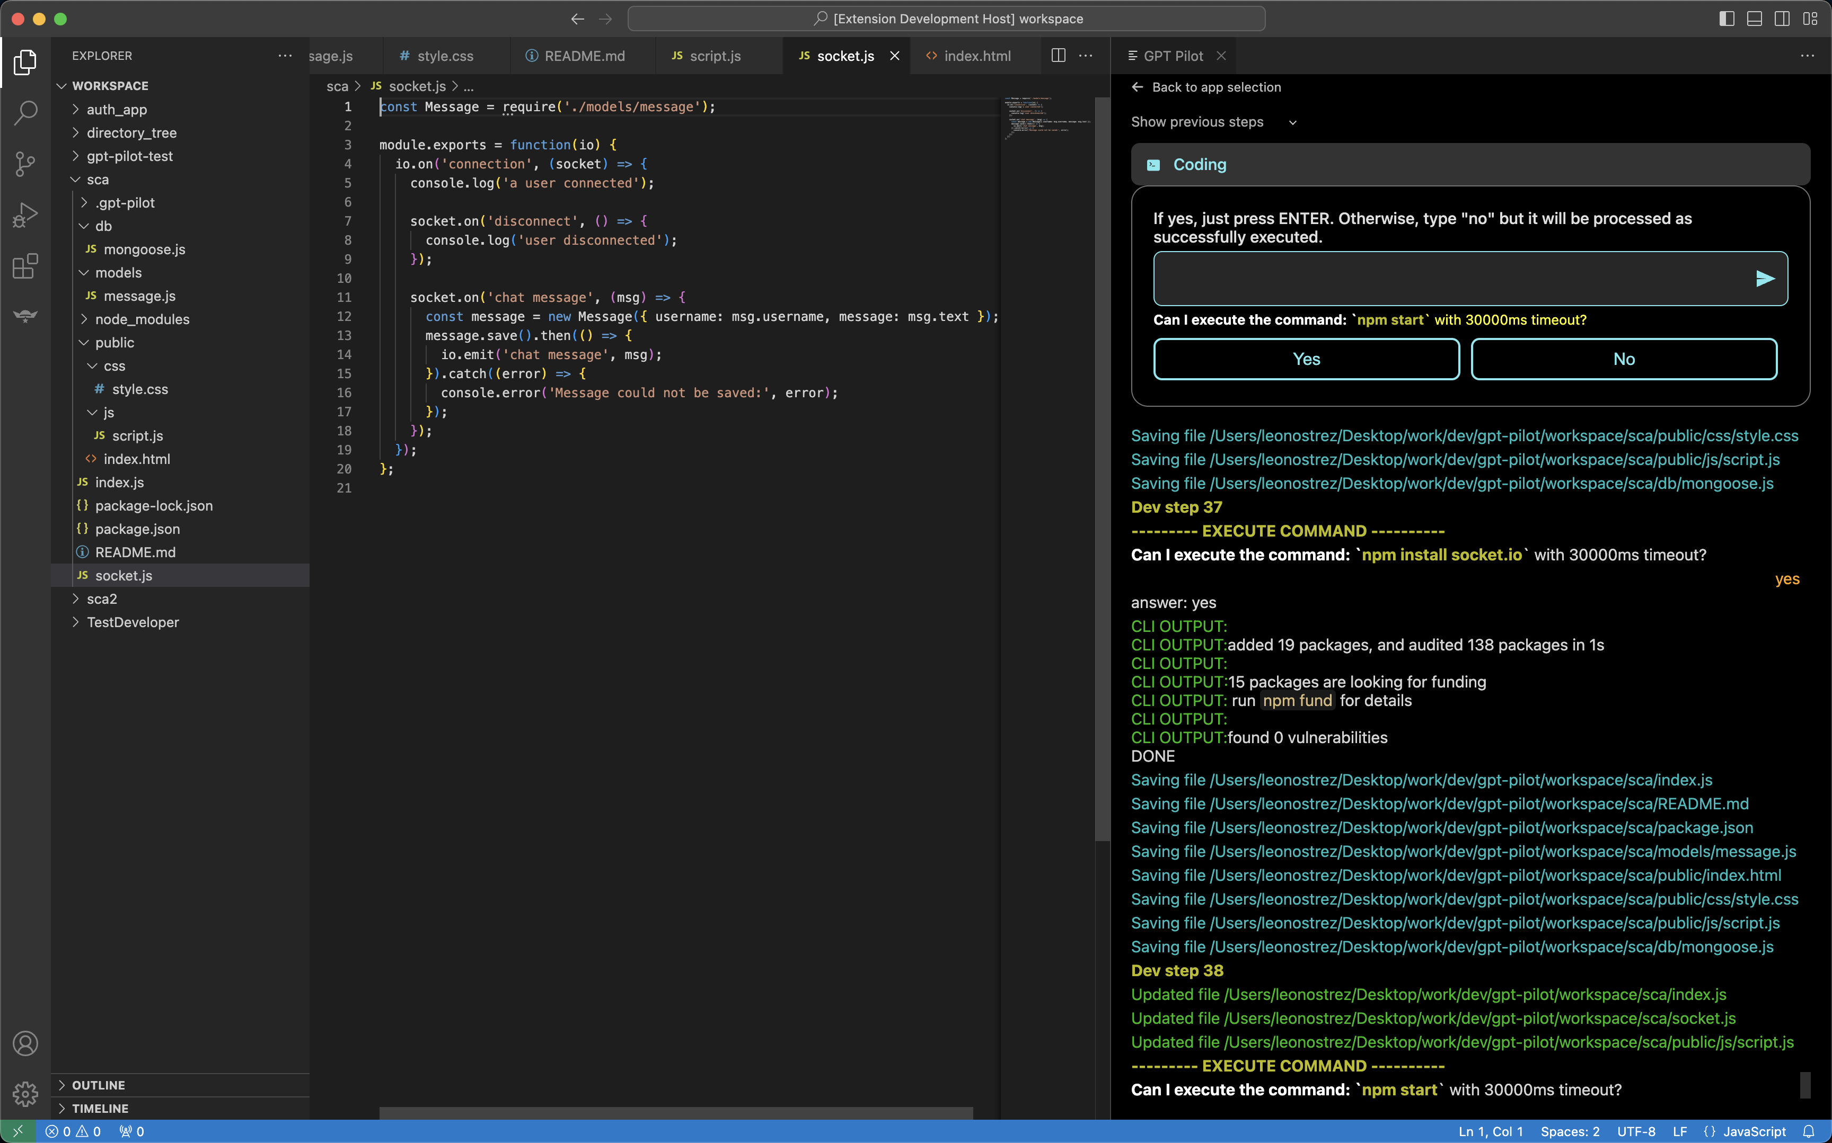Open the Extensions view
The height and width of the screenshot is (1143, 1832).
pos(25,266)
